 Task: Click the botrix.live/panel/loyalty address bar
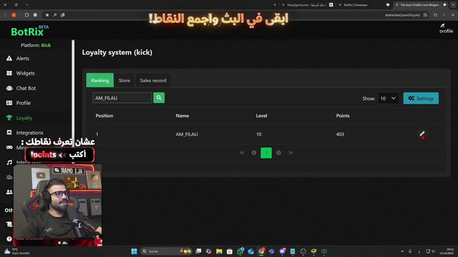[403, 15]
